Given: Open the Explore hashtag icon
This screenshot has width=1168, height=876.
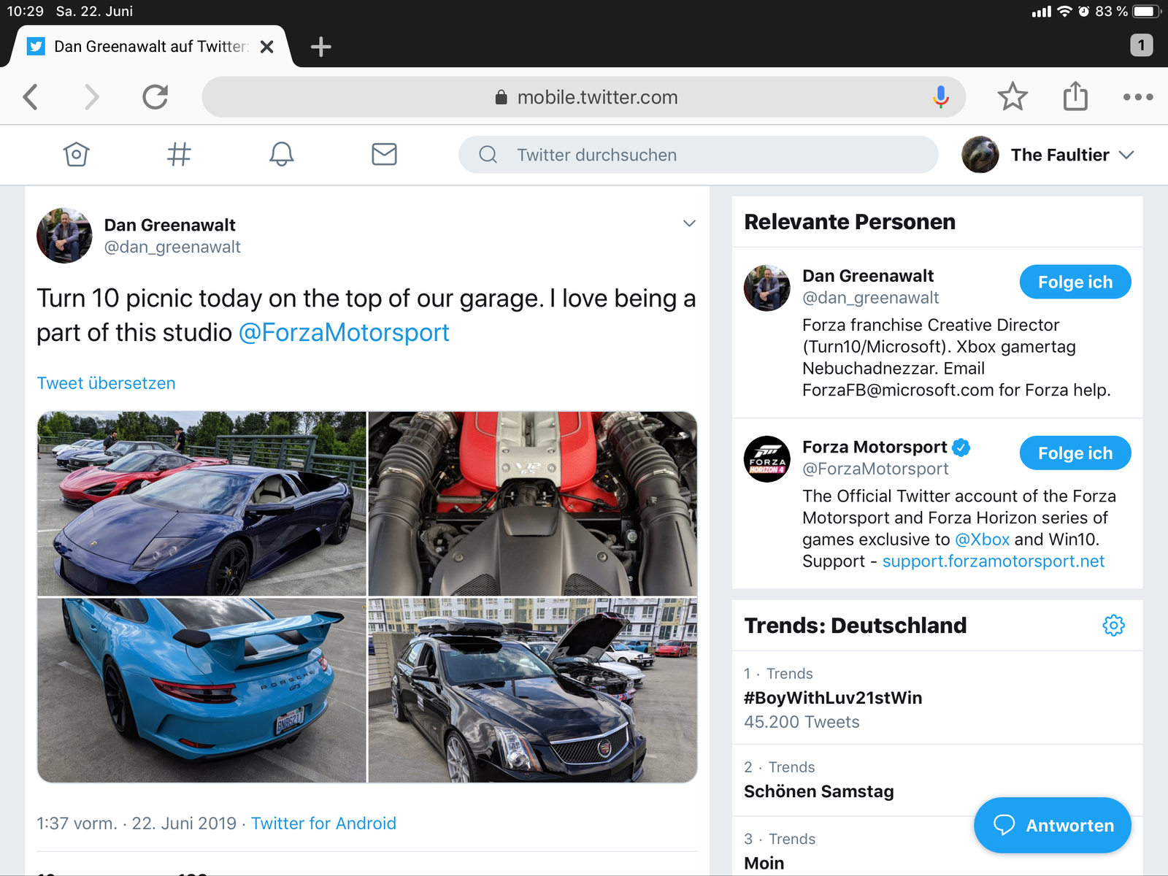Looking at the screenshot, I should 179,154.
